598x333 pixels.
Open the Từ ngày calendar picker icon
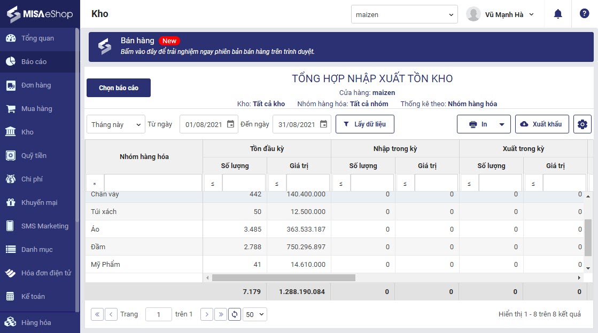point(230,124)
